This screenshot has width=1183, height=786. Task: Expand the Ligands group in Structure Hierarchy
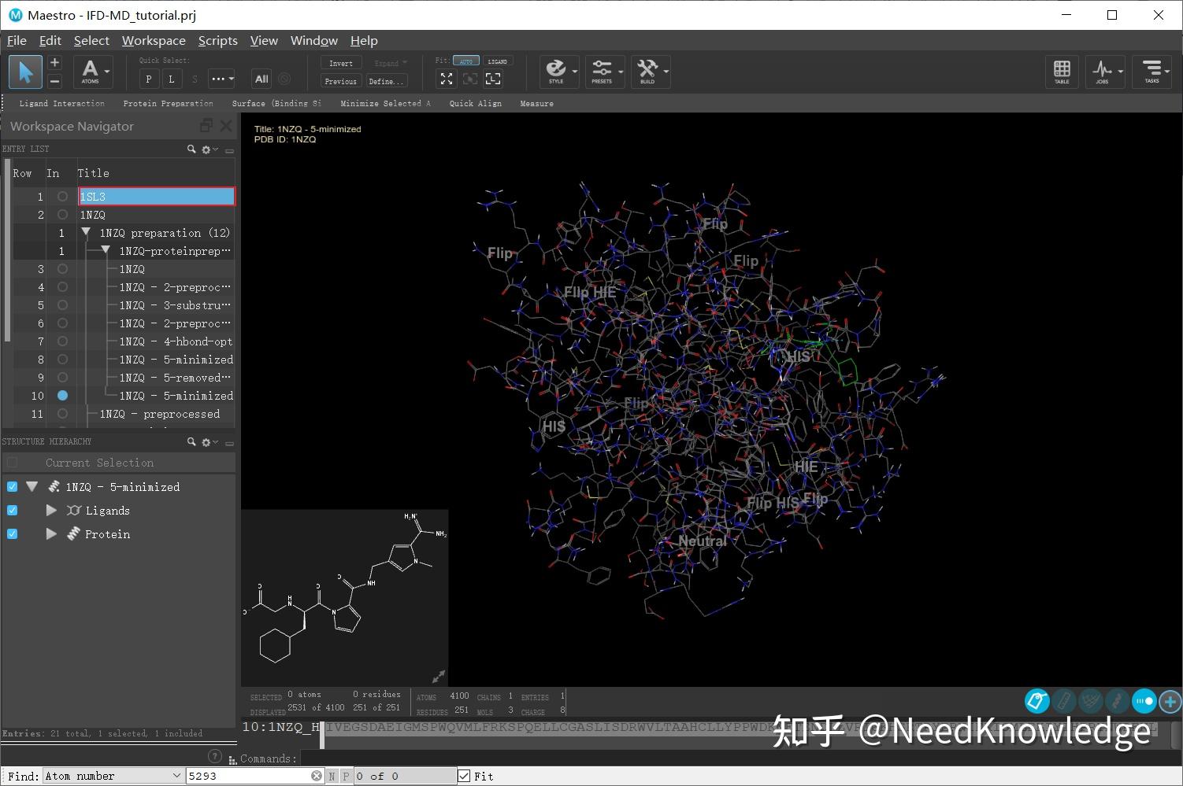tap(51, 511)
